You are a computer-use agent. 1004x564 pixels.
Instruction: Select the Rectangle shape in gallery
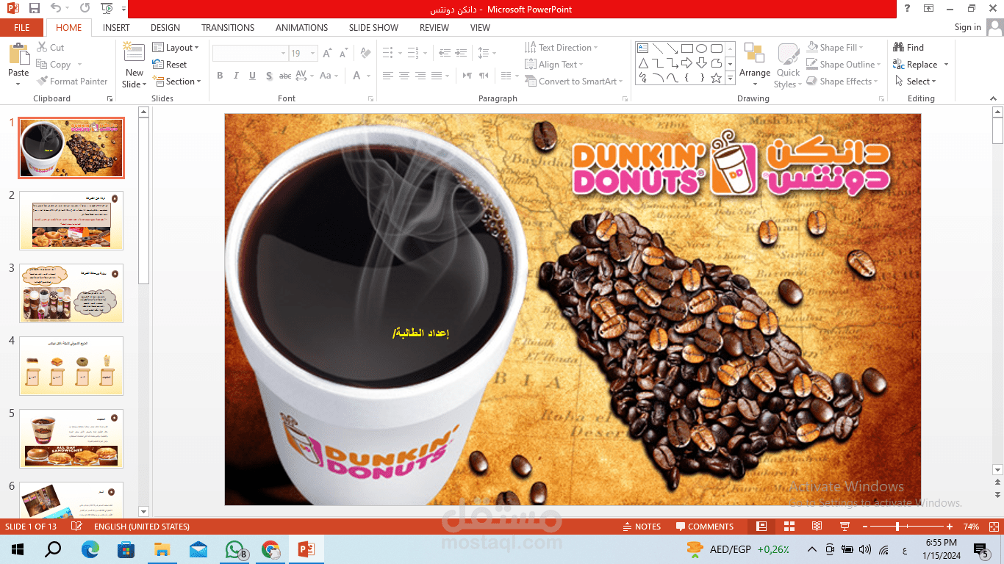686,48
